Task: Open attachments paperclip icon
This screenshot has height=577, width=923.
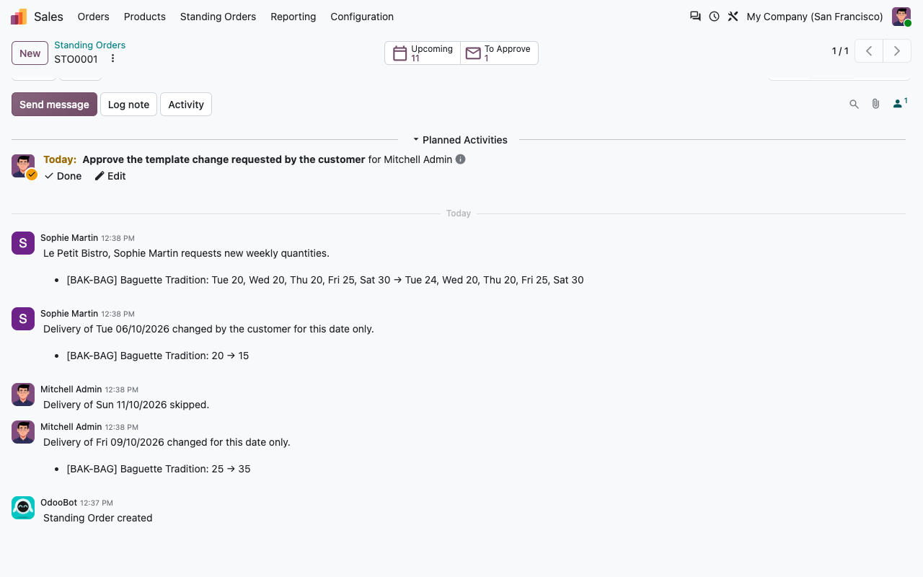Action: 875,105
